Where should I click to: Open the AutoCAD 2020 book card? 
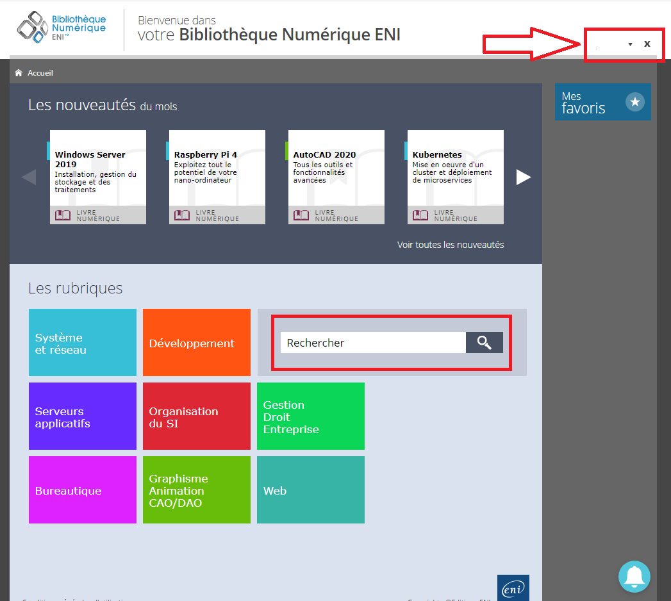pos(336,177)
